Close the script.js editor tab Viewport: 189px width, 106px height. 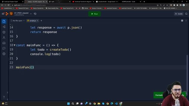click(x=38, y=21)
